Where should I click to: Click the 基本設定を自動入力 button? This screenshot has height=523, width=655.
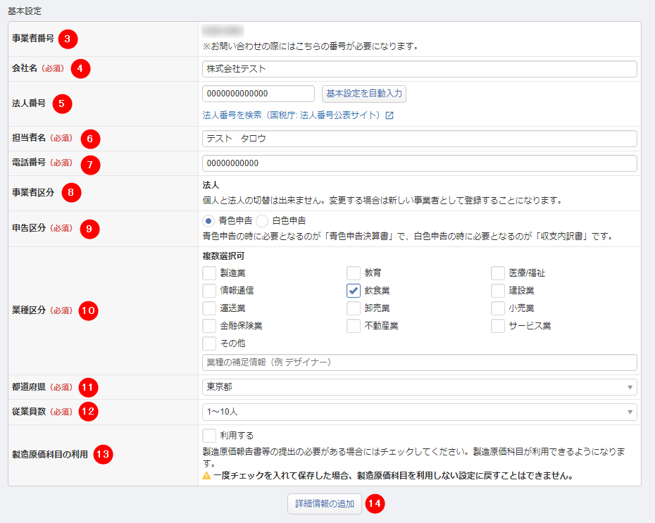tap(364, 94)
